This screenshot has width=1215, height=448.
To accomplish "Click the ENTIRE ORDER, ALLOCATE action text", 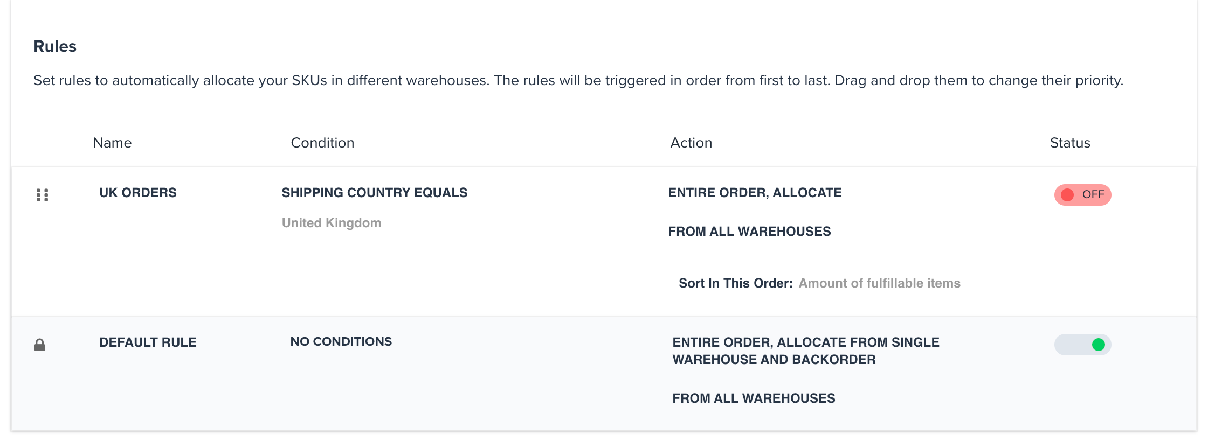I will click(x=755, y=193).
